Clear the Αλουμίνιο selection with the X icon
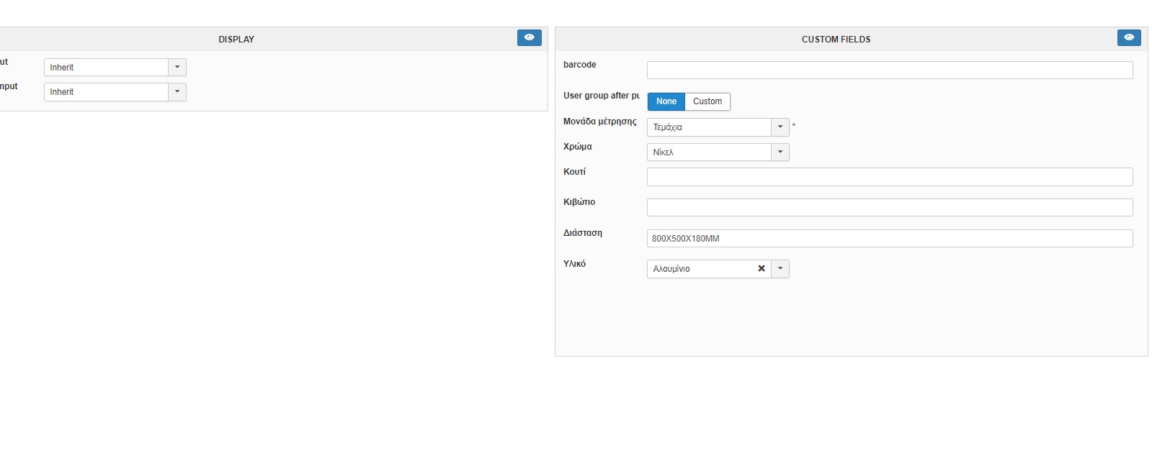 coord(761,269)
